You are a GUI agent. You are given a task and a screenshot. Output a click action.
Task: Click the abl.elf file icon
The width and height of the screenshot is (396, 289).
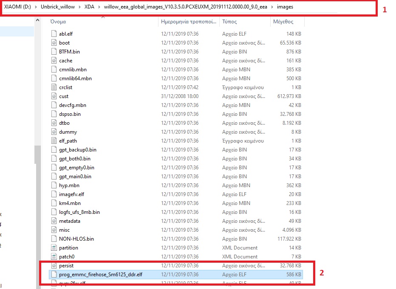54,34
